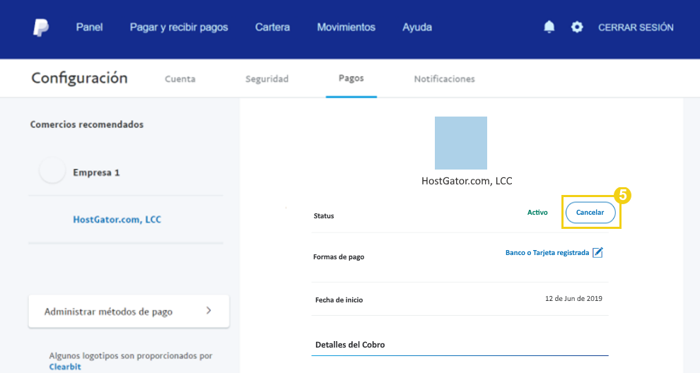Click Banco o Tarjeta registrada link
Screen dimensions: 700x373
[x=547, y=252]
